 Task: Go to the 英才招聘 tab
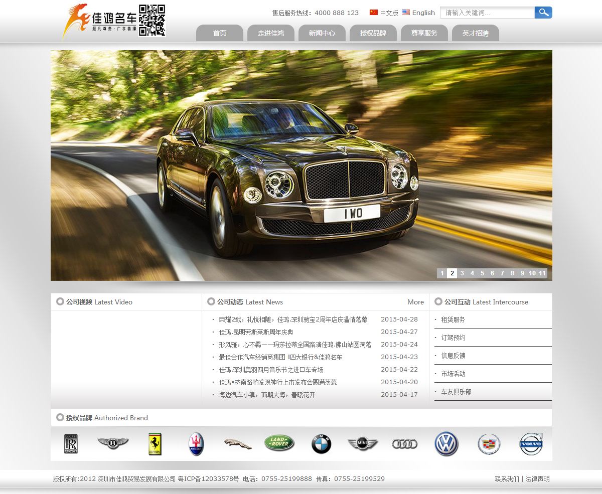click(476, 33)
